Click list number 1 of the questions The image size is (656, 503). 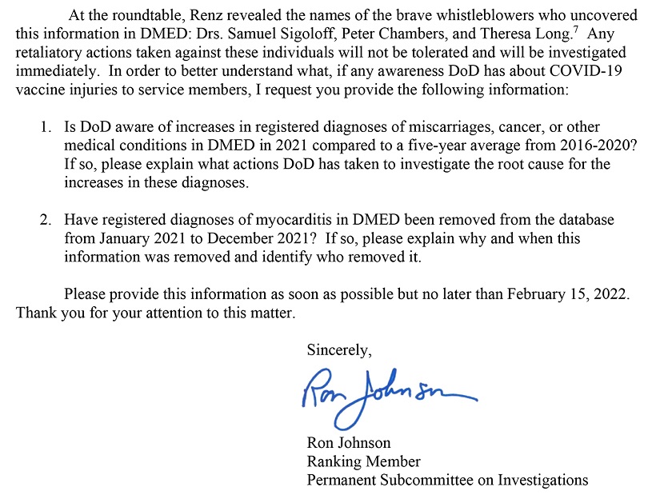[x=46, y=126]
